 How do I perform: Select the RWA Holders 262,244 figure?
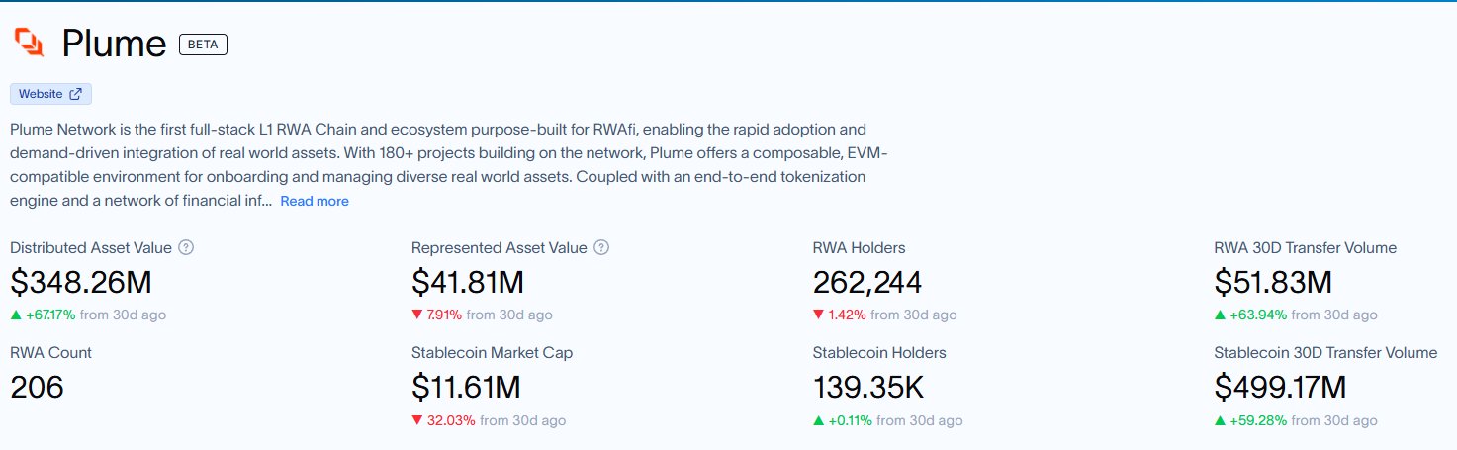(866, 283)
